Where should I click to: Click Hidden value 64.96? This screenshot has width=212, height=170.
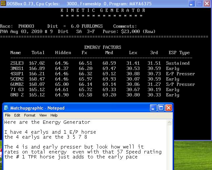62,63
